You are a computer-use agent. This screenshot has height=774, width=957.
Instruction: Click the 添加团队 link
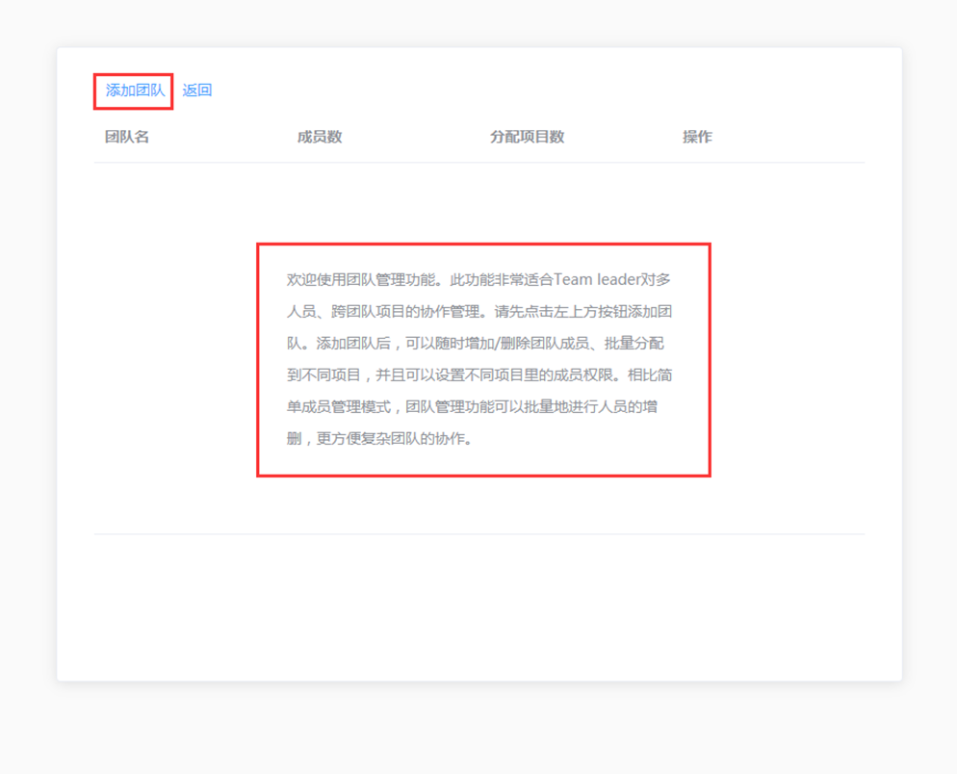[x=135, y=90]
